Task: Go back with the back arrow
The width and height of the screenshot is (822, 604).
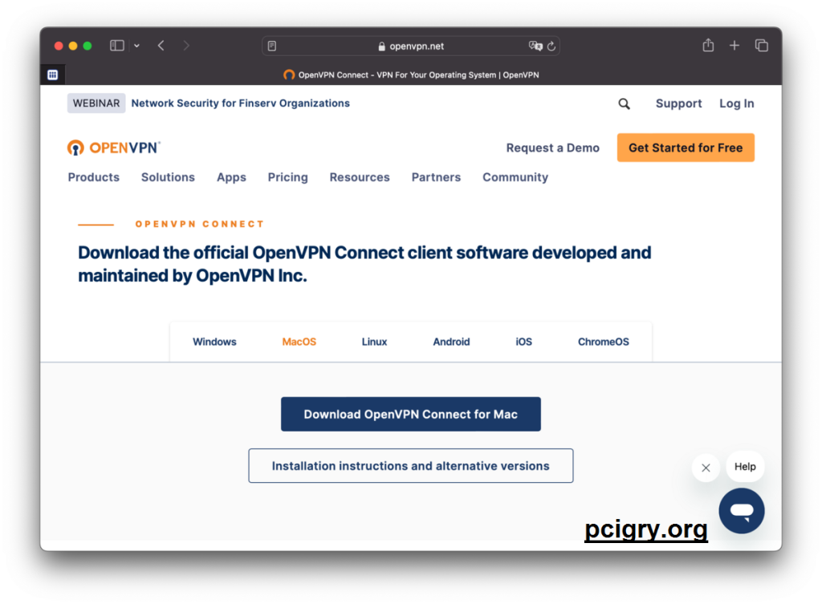Action: (x=161, y=46)
